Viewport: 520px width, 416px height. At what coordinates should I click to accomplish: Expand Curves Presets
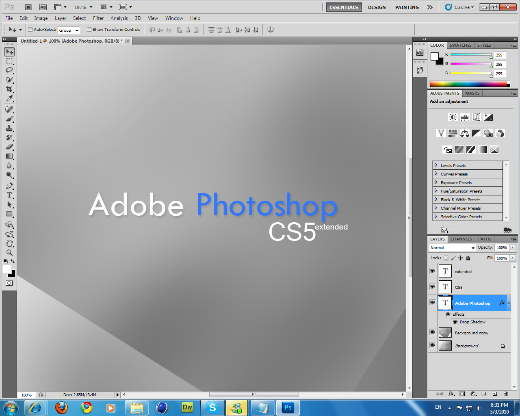[x=436, y=173]
